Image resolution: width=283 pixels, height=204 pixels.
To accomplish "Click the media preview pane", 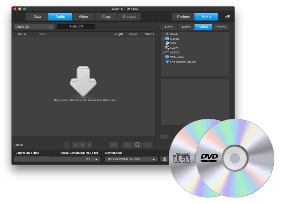I will point(195,102).
